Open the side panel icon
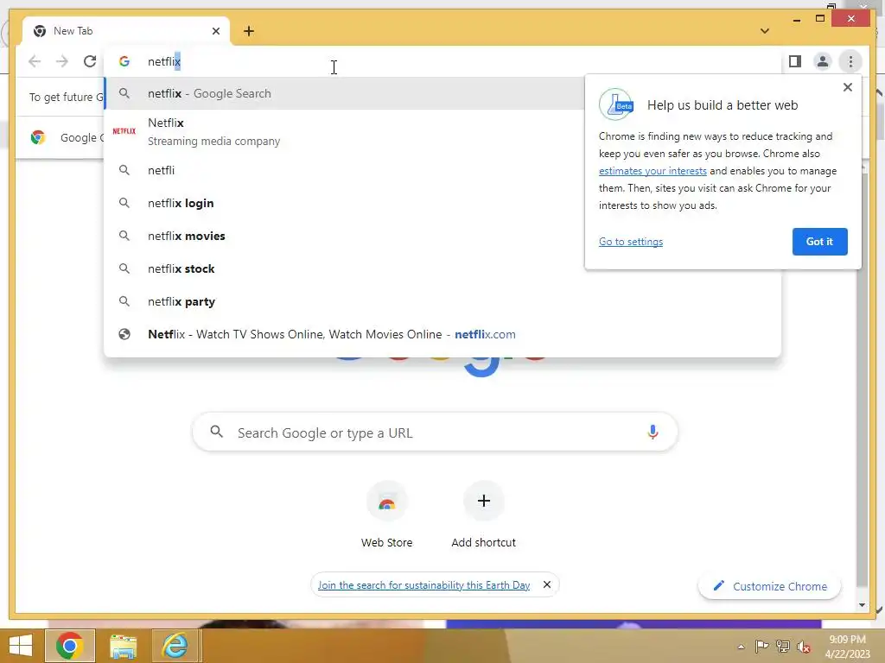885x663 pixels. [795, 61]
